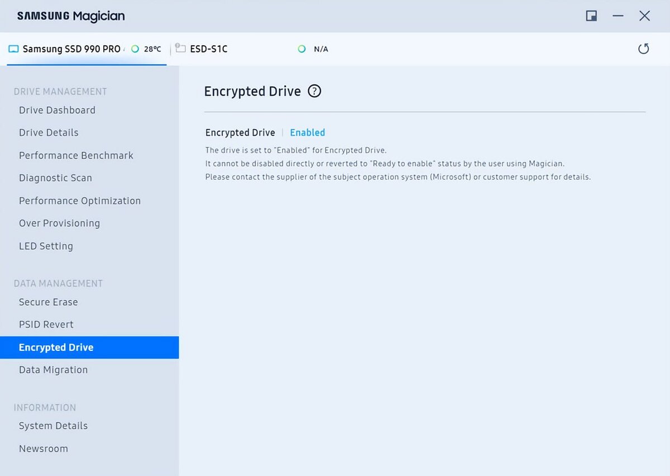Screen dimensions: 670x476
Task: Go to PSID Revert
Action: click(46, 324)
